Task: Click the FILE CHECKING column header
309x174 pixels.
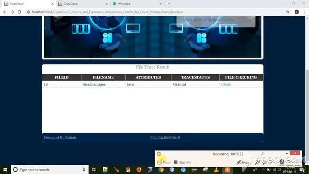Action: (x=241, y=77)
